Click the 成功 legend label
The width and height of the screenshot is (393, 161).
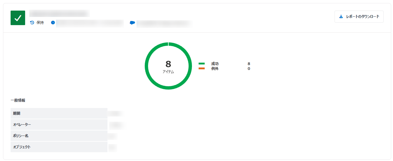(215, 64)
